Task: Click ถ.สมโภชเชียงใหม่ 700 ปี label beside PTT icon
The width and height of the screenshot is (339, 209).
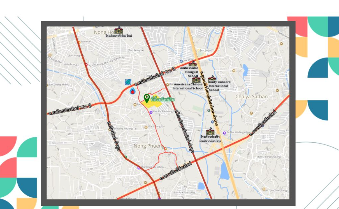Action: coord(155,77)
